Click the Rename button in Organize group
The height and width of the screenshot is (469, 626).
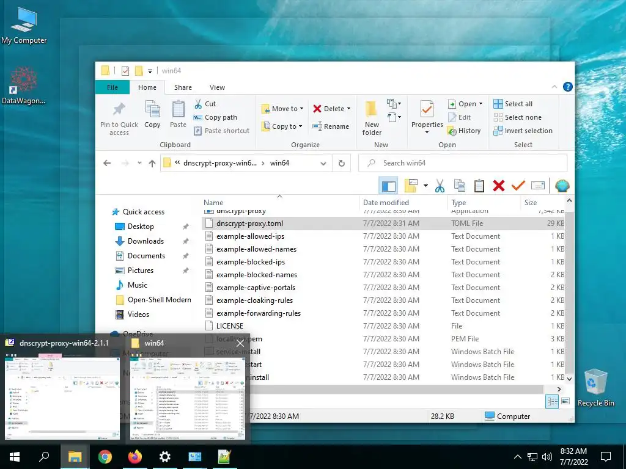[x=331, y=126]
